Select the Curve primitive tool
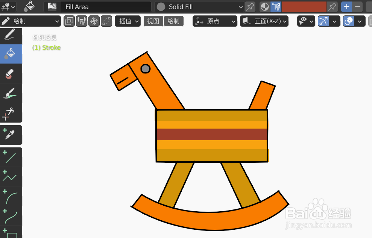Viewport: 372px width, 238px height. click(11, 216)
